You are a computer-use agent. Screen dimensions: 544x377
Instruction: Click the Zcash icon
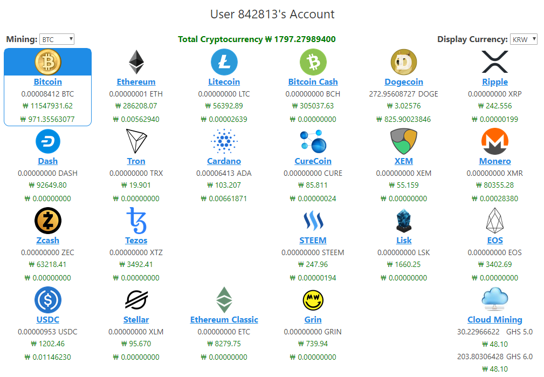coord(47,220)
